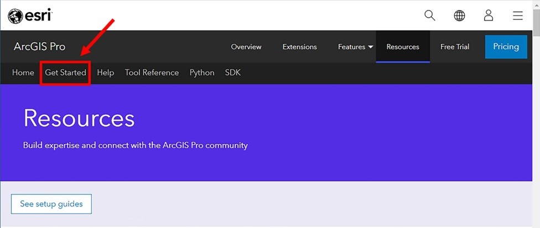This screenshot has width=540, height=228.
Task: Open the hamburger menu icon
Action: tap(518, 15)
